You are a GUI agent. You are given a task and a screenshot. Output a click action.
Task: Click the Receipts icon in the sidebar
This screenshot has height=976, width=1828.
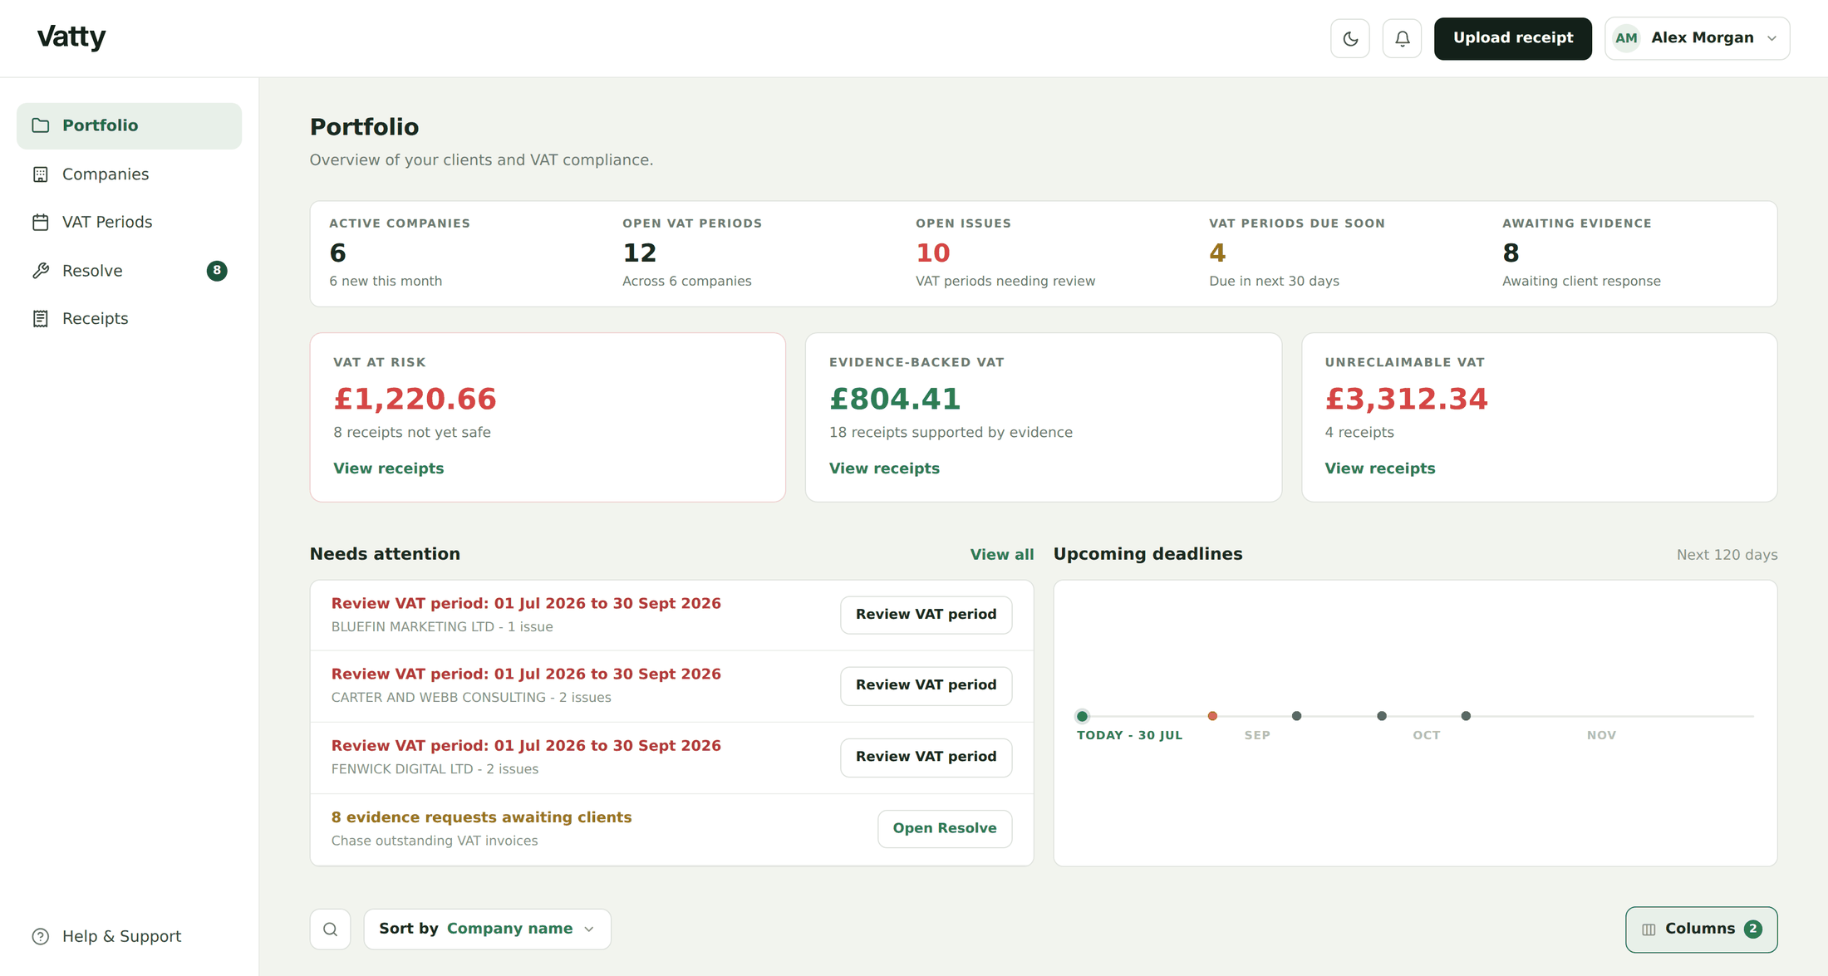pyautogui.click(x=41, y=319)
